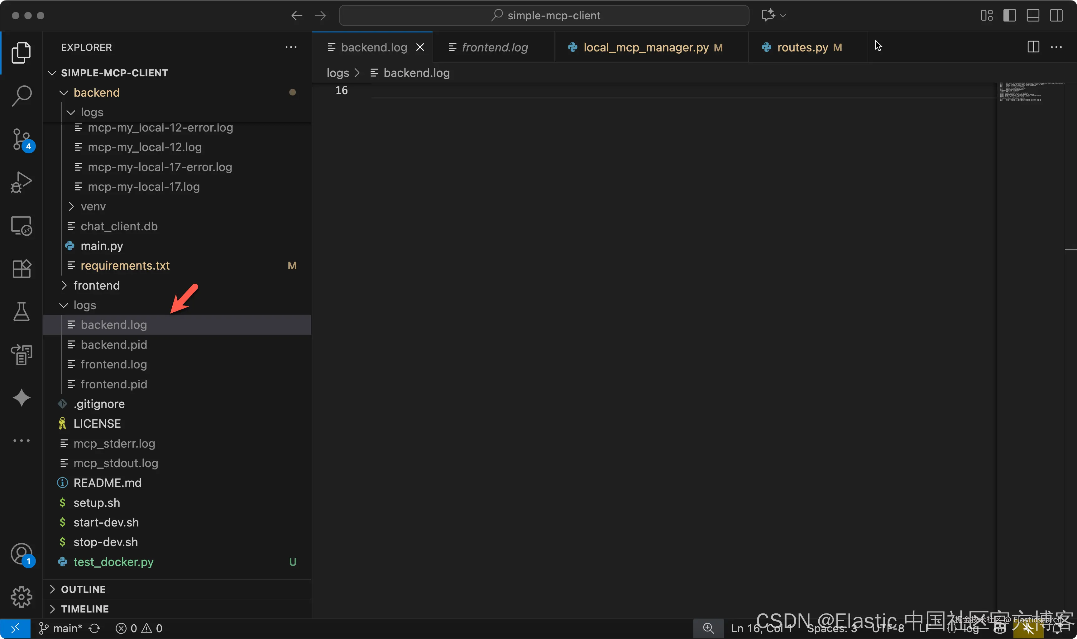Open the Accounts icon in activity bar
This screenshot has width=1077, height=639.
coord(21,554)
